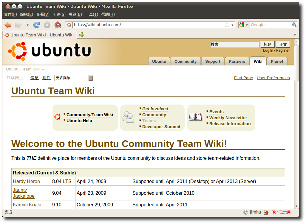The width and height of the screenshot is (306, 224).
Task: Click the calendar book icon beside Events
Action: point(195,117)
